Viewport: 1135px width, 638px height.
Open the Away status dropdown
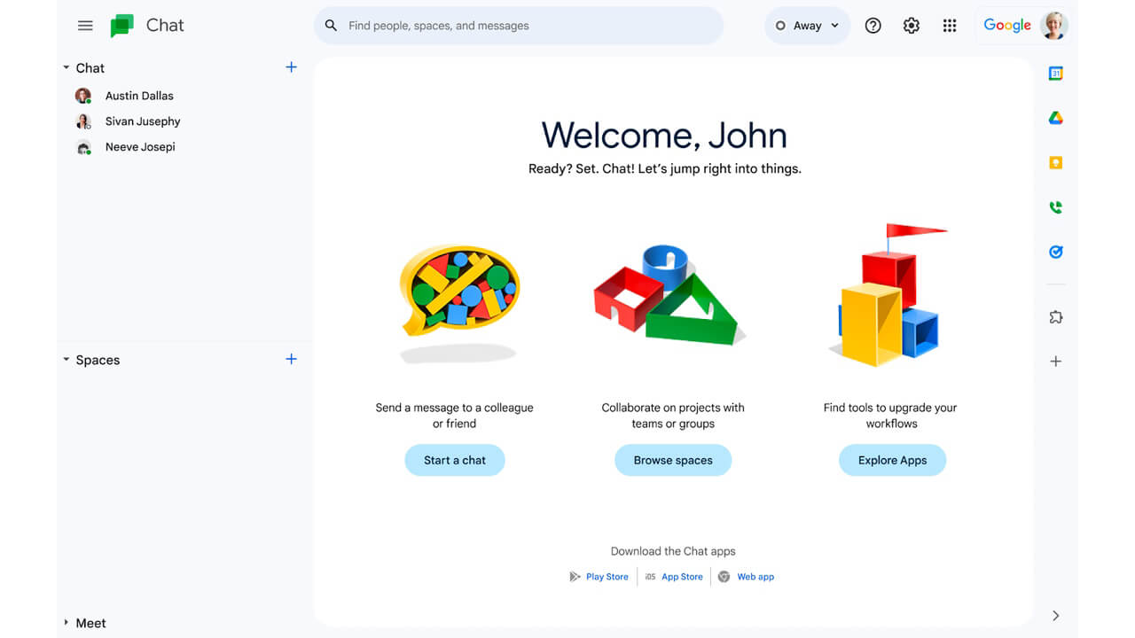(807, 25)
